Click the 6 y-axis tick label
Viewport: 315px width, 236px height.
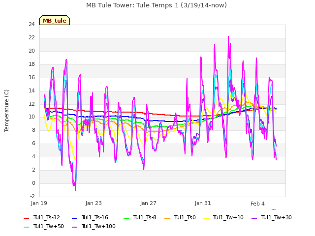pyautogui.click(x=33, y=143)
